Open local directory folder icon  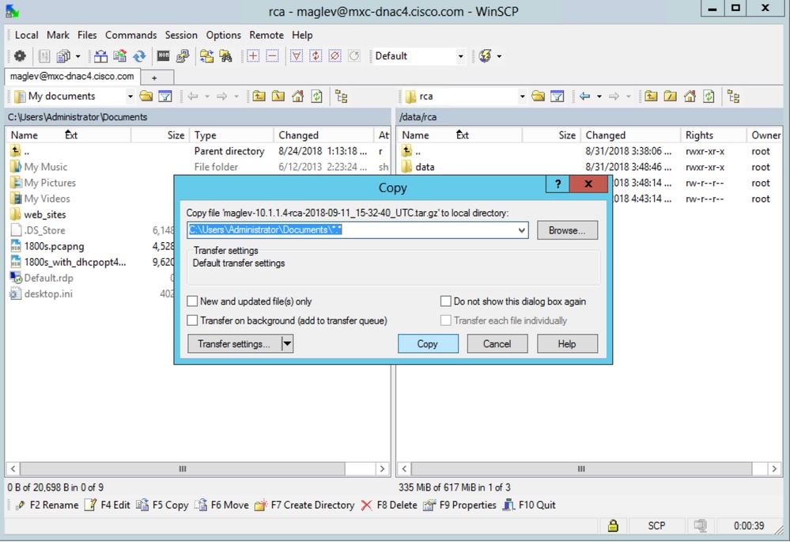[146, 97]
